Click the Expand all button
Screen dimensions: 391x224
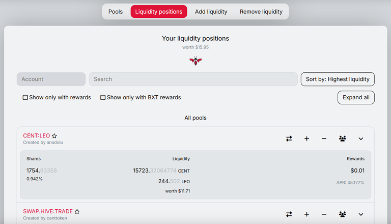point(356,97)
